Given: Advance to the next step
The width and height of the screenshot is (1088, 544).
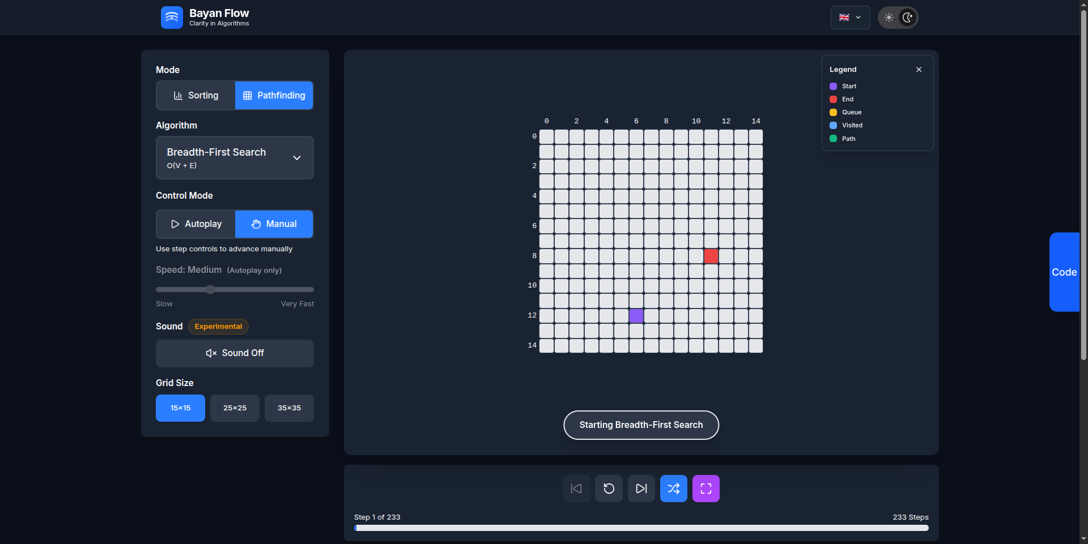Looking at the screenshot, I should click(641, 489).
